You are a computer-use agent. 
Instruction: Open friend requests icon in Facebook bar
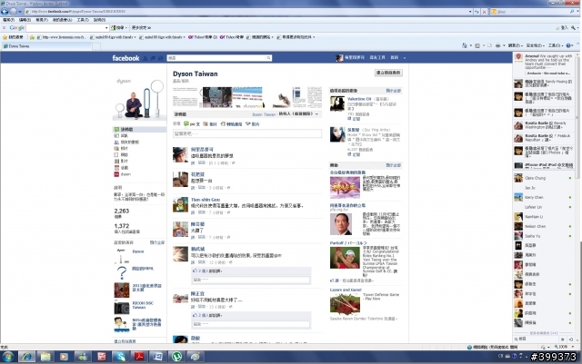[145, 58]
